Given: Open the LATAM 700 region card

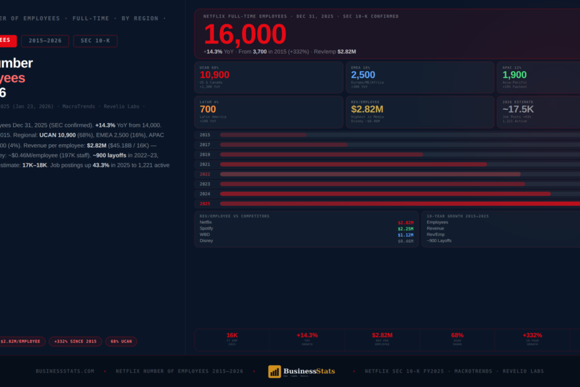Looking at the screenshot, I should (269, 112).
